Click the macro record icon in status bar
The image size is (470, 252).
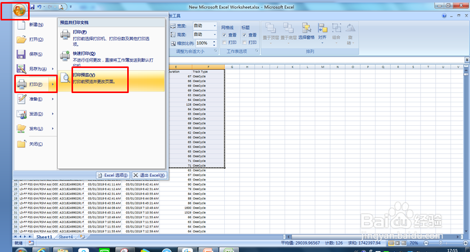point(31,243)
